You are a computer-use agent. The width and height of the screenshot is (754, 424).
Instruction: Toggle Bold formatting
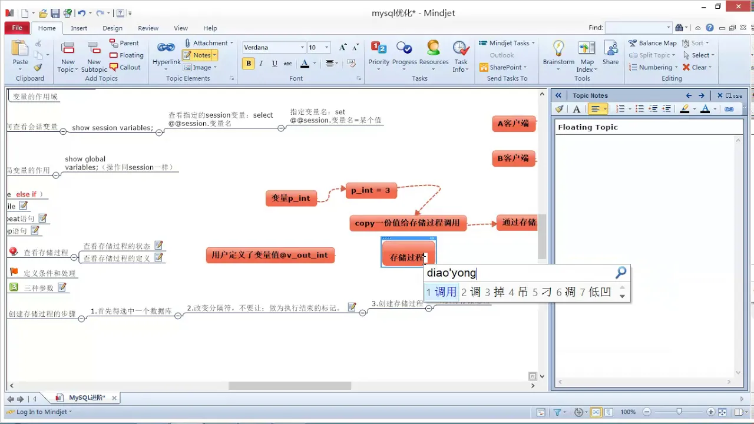click(x=249, y=64)
